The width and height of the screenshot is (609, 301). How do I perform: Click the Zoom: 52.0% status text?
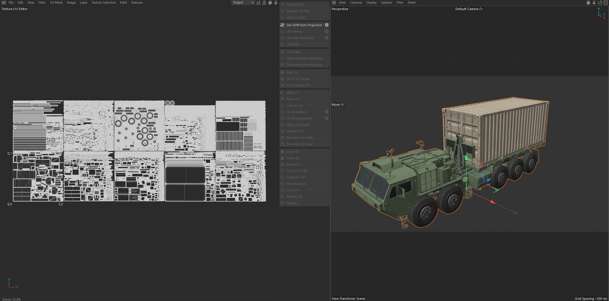(x=11, y=299)
